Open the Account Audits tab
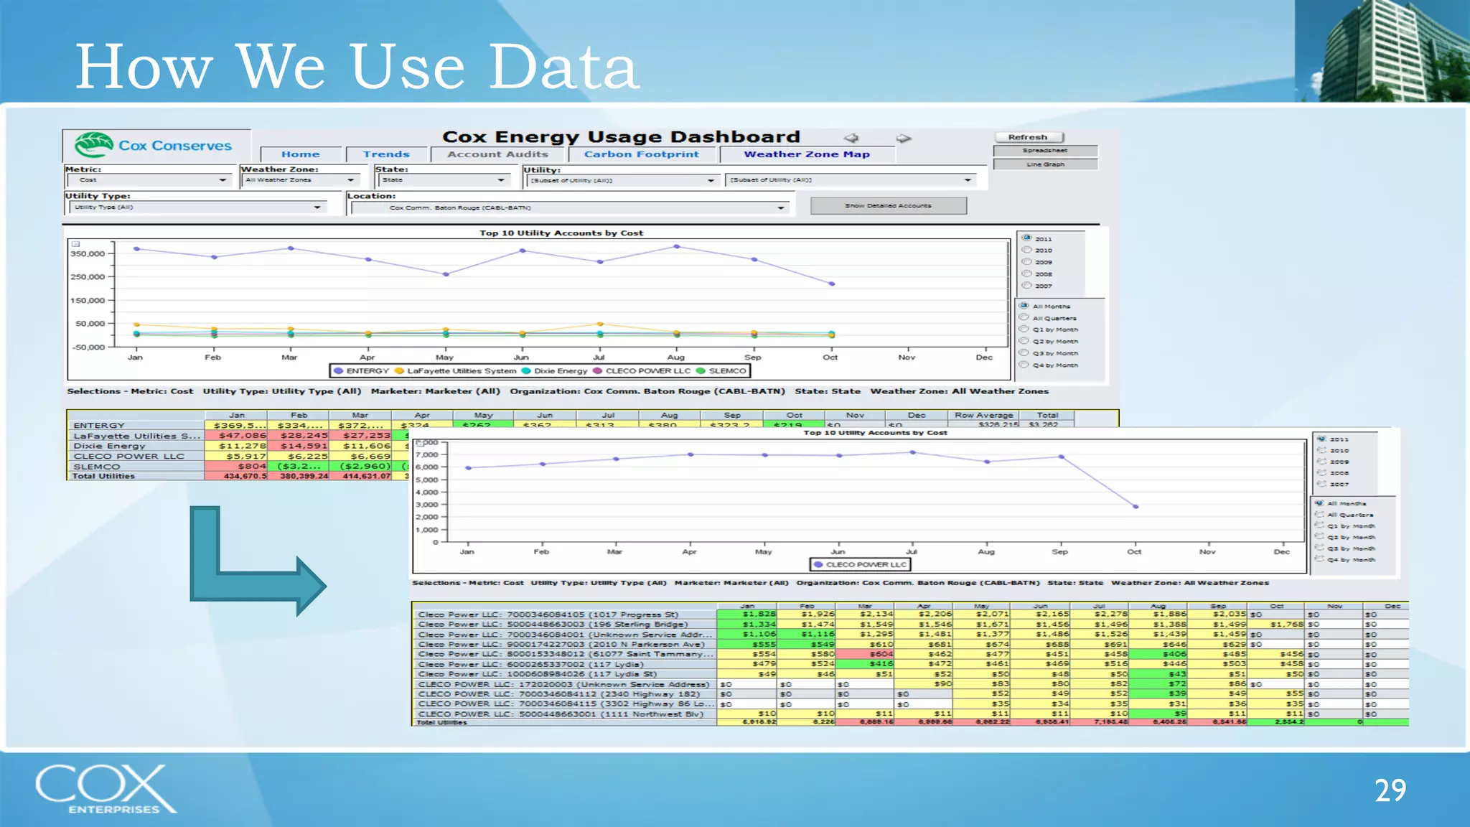Image resolution: width=1470 pixels, height=827 pixels. 497,154
